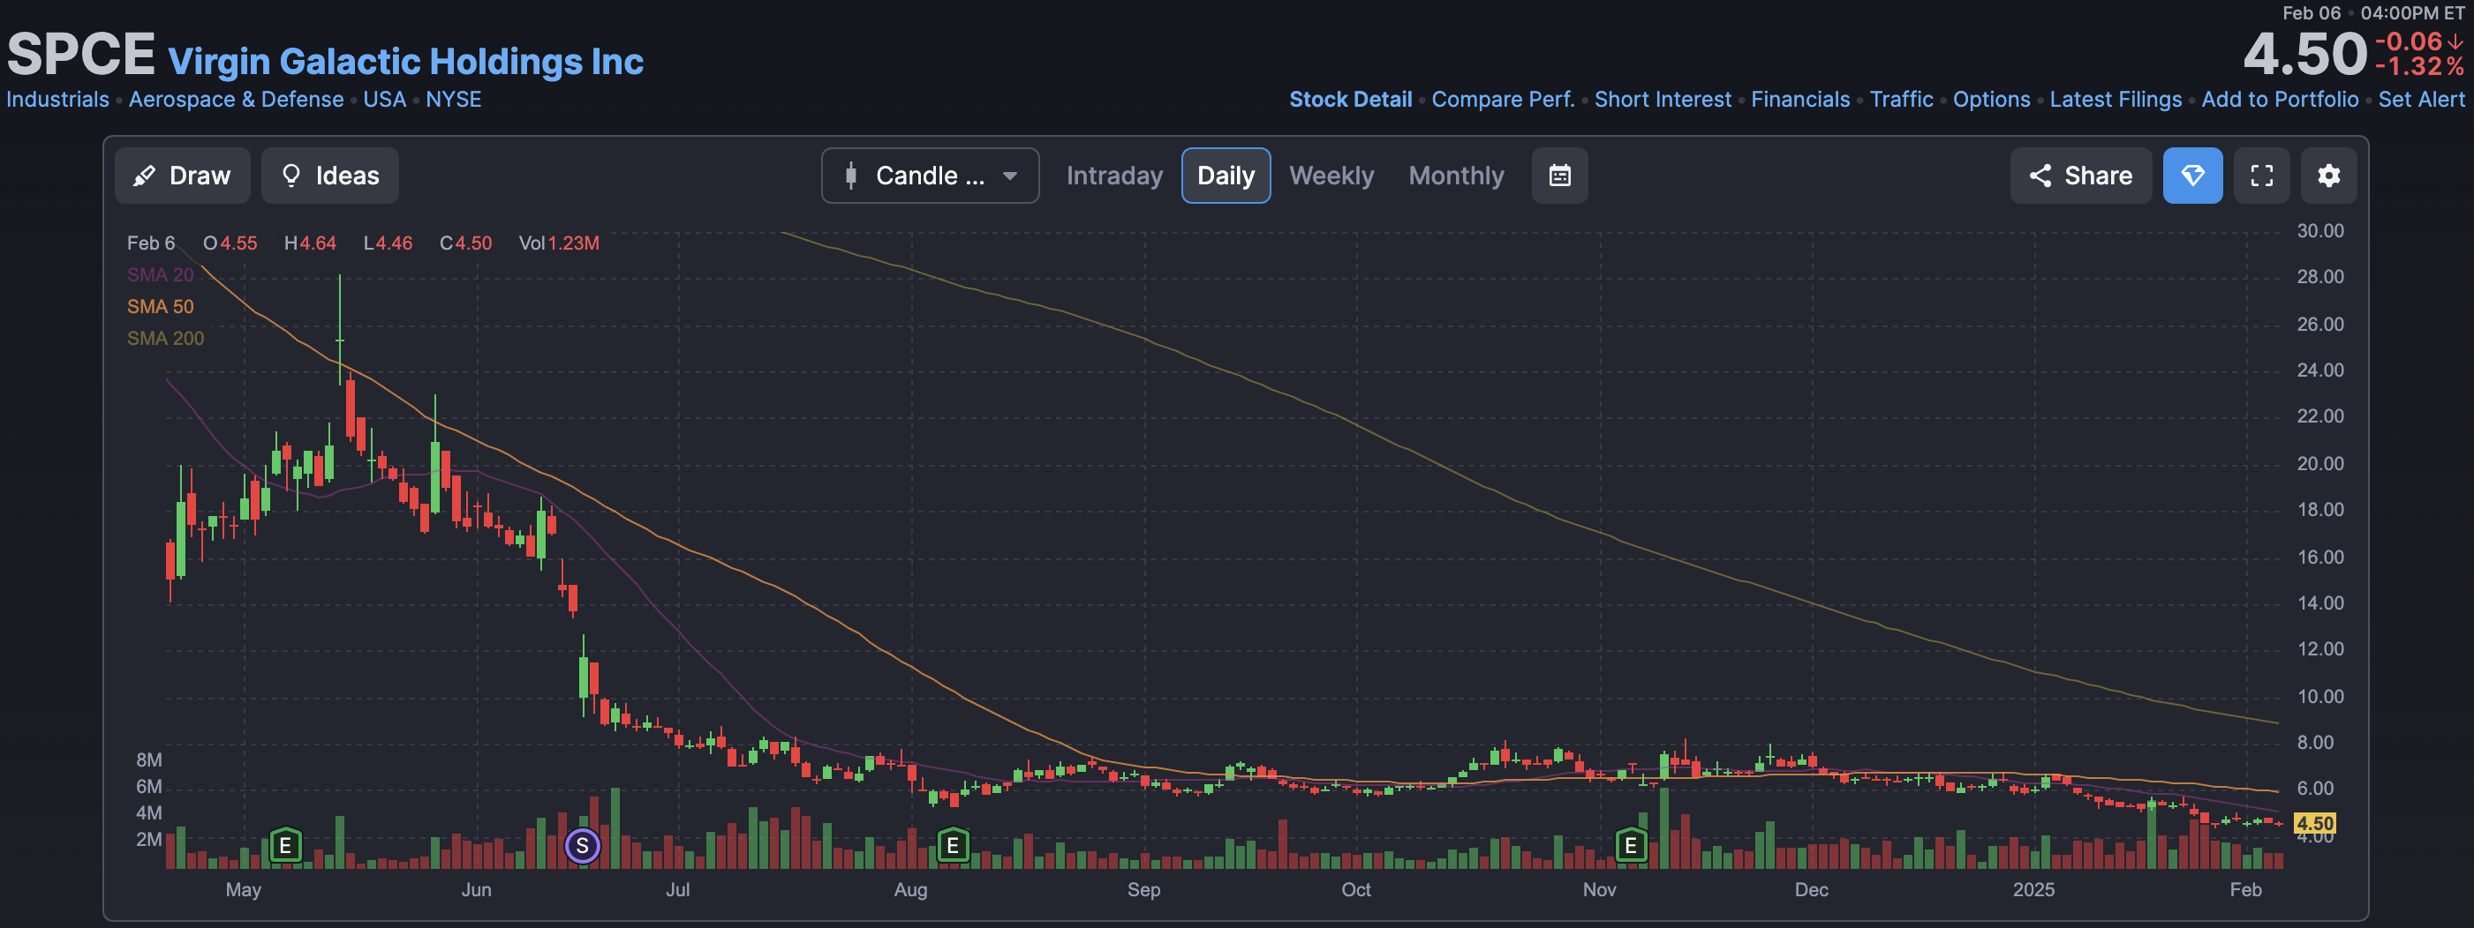Viewport: 2474px width, 928px height.
Task: Open chart settings gear
Action: pos(2329,176)
